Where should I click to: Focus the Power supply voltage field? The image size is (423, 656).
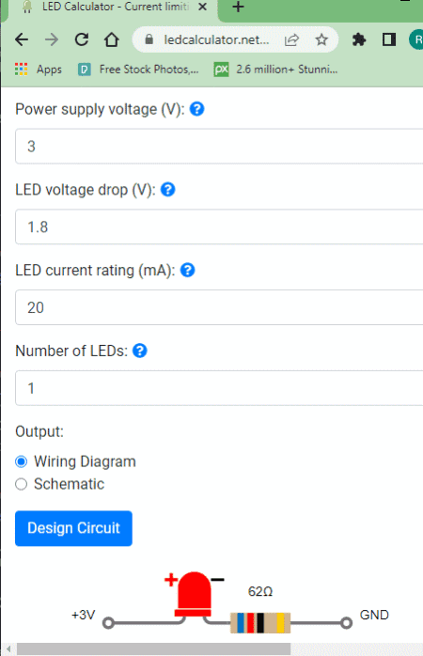[x=219, y=147]
